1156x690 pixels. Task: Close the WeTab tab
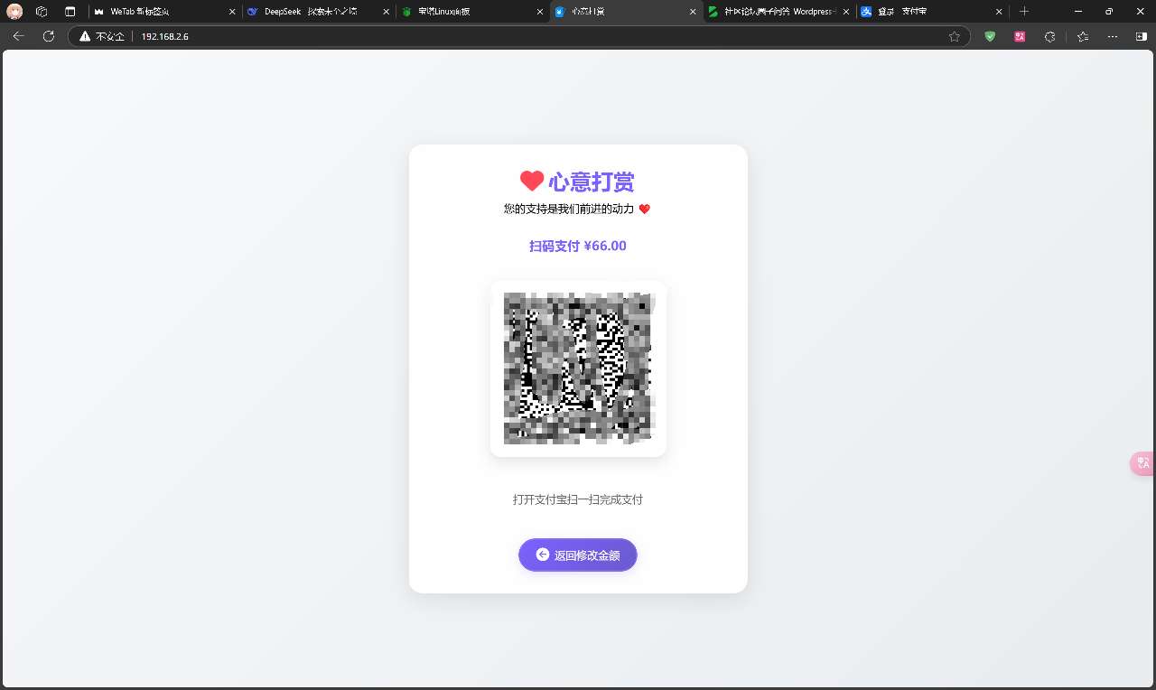point(232,12)
